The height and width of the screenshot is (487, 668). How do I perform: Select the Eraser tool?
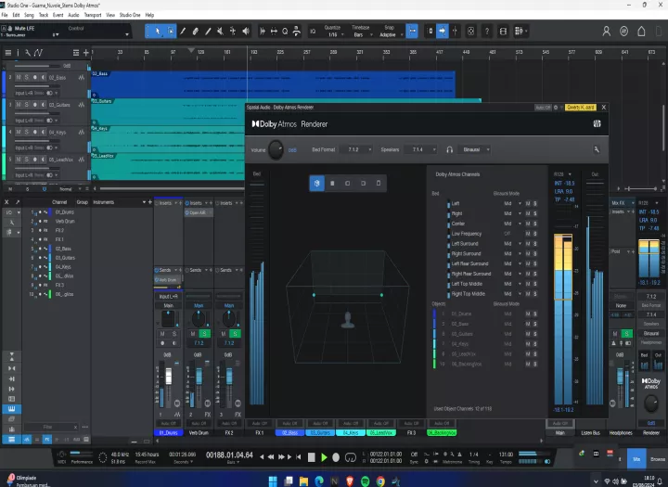point(195,32)
